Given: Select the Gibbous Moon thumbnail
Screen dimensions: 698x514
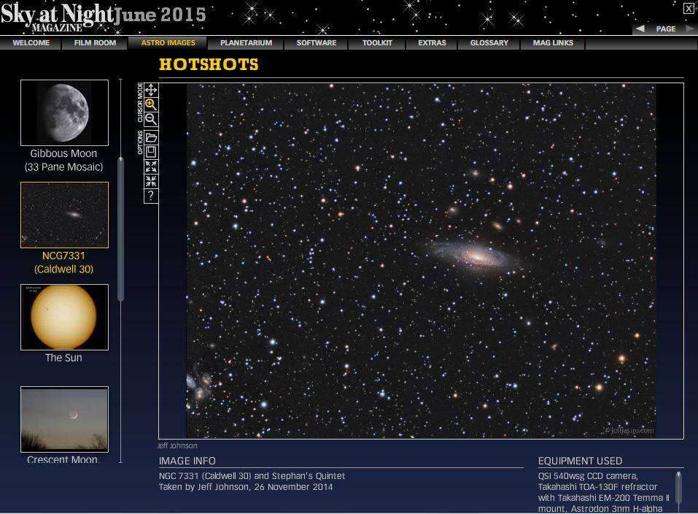Looking at the screenshot, I should [64, 112].
